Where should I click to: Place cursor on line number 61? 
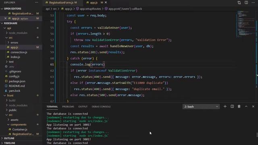[x=52, y=64]
